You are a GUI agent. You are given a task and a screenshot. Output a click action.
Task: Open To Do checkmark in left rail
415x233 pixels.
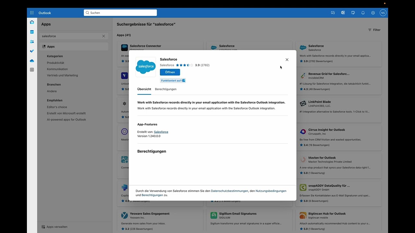32,51
